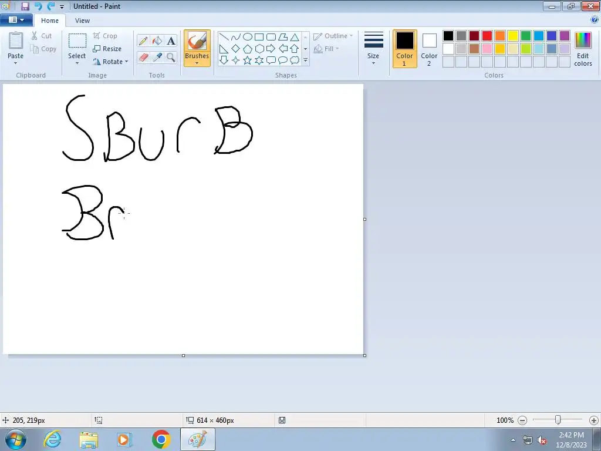Image resolution: width=601 pixels, height=451 pixels.
Task: Pick the yellow color swatch
Action: (513, 36)
